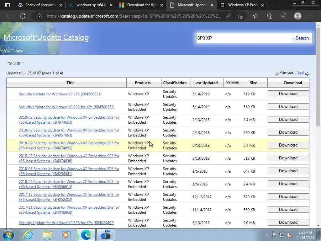The width and height of the screenshot is (321, 241).
Task: Switch to 'windows xp x64' search tab
Action: [91, 5]
